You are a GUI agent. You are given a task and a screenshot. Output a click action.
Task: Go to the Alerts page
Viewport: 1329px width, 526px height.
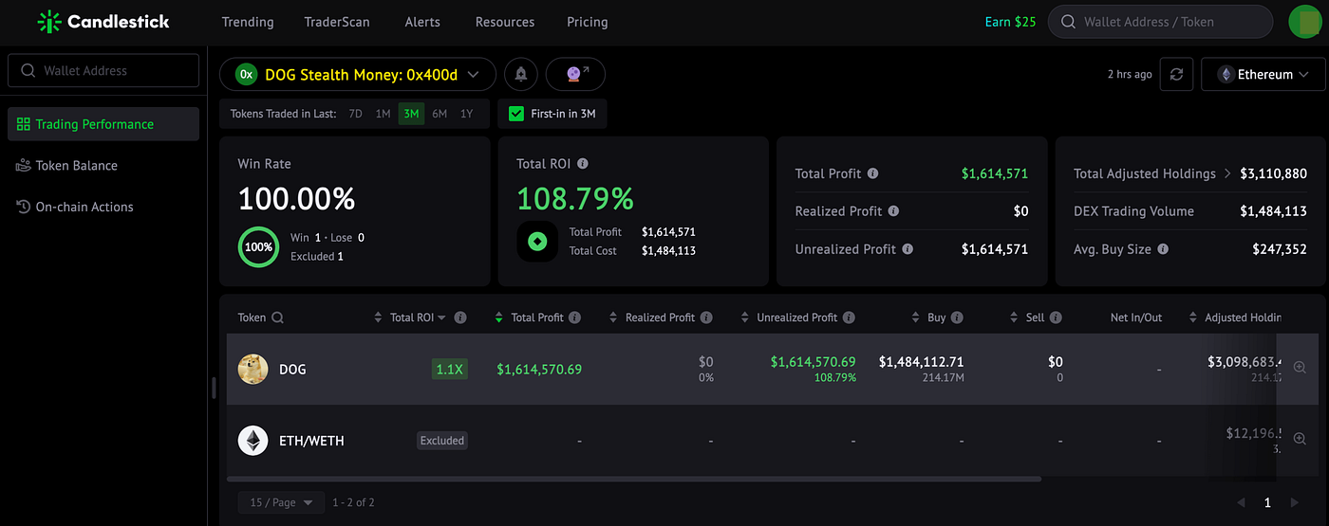point(422,22)
